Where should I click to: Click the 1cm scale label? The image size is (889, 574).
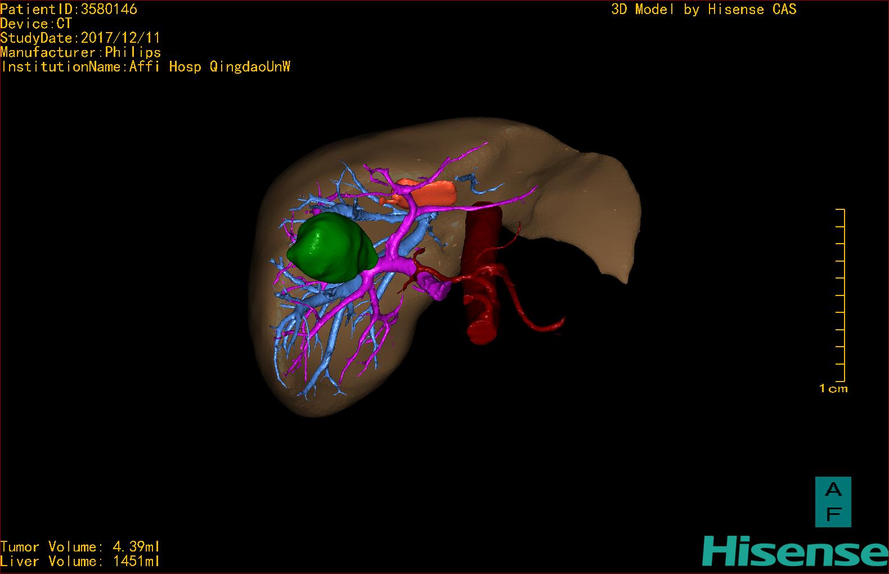[833, 388]
